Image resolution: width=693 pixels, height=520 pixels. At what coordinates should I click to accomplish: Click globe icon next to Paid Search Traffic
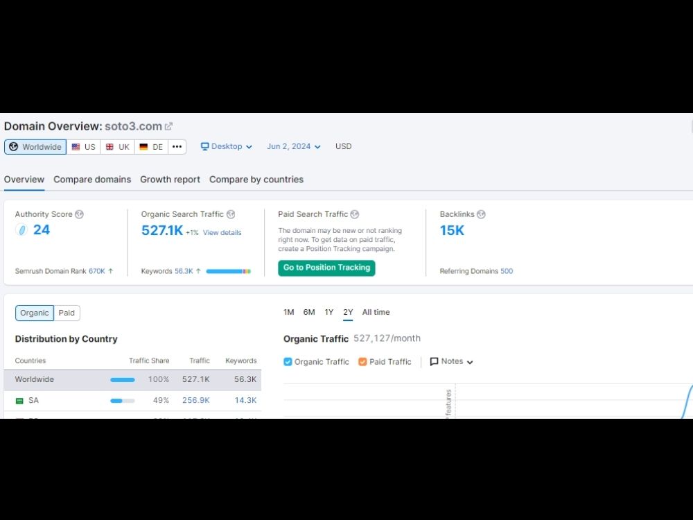click(354, 214)
